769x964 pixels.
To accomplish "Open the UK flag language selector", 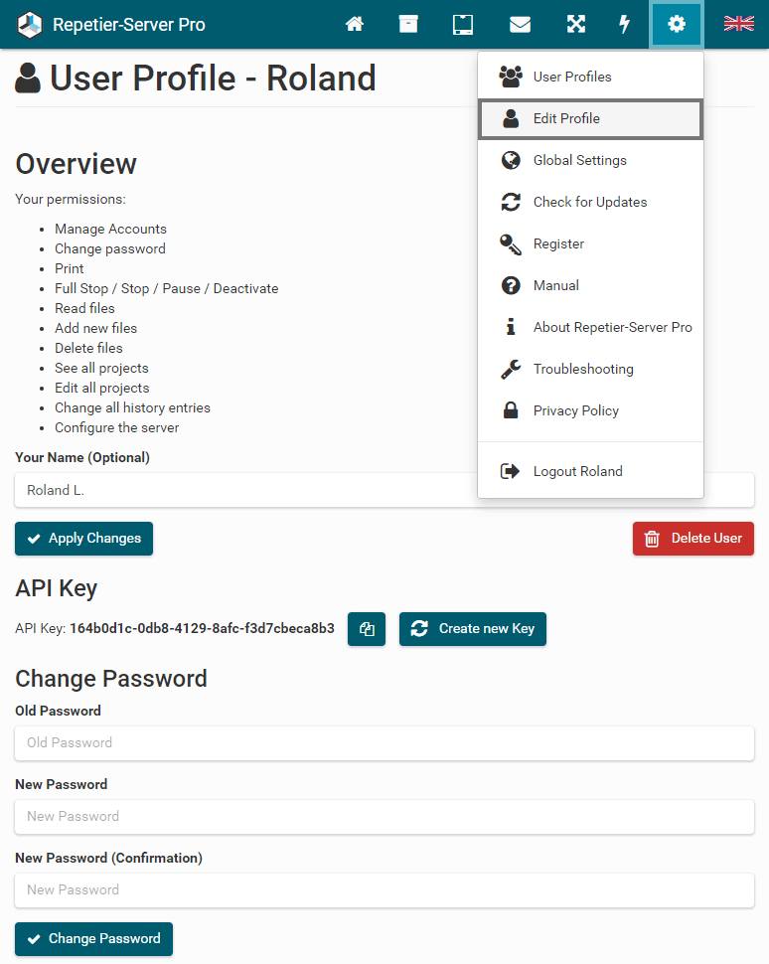I will (x=738, y=24).
